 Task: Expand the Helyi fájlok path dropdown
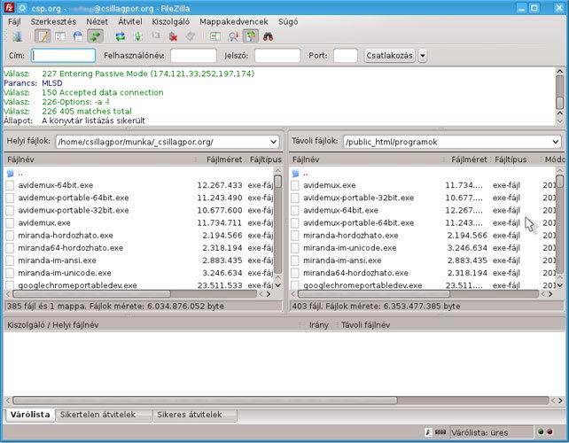point(272,142)
